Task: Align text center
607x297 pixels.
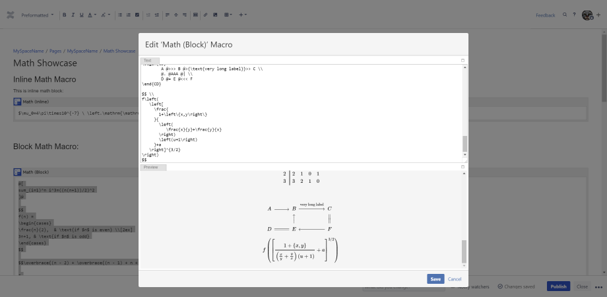Action: pyautogui.click(x=176, y=15)
